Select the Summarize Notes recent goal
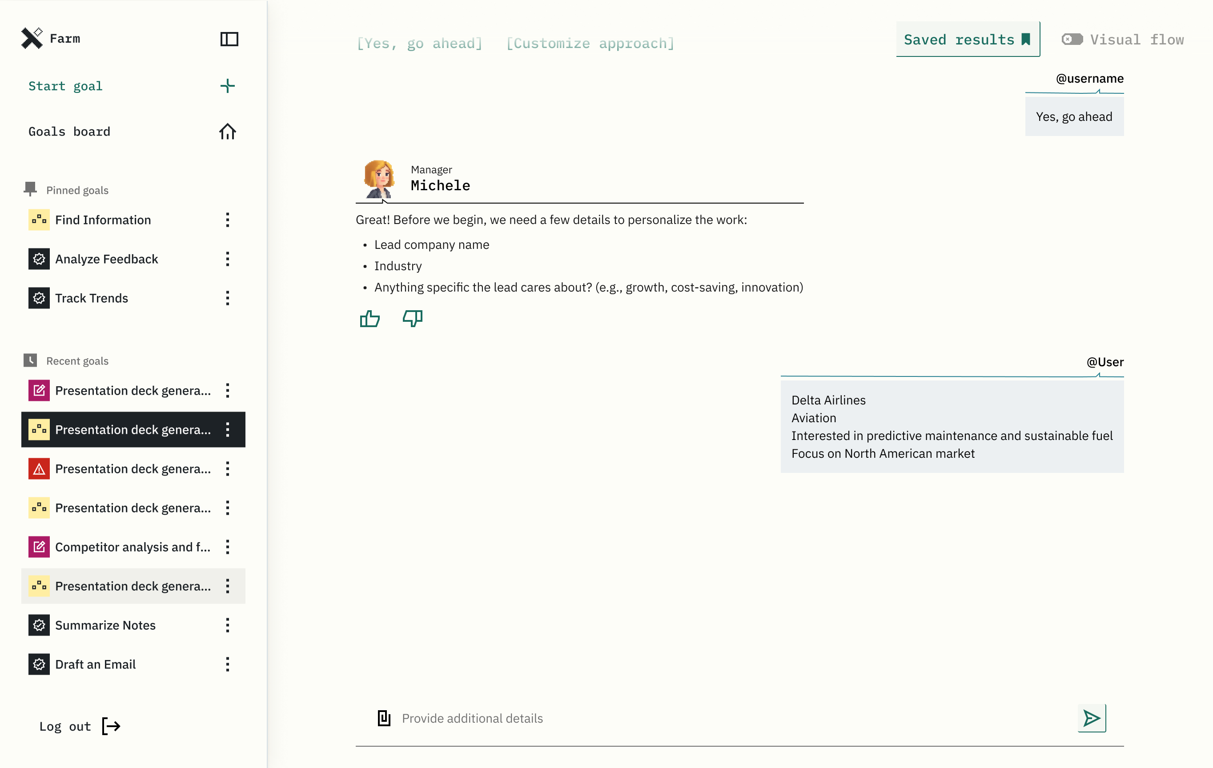The height and width of the screenshot is (768, 1213). tap(133, 625)
